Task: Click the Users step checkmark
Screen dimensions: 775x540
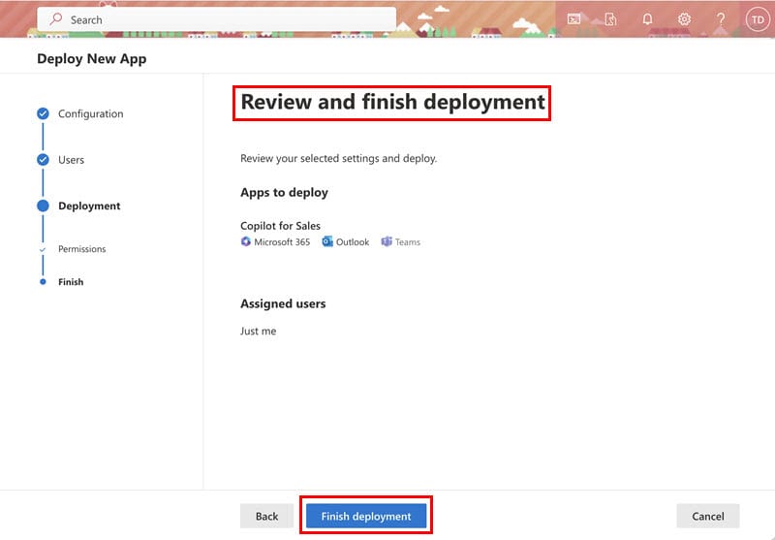Action: pos(43,160)
